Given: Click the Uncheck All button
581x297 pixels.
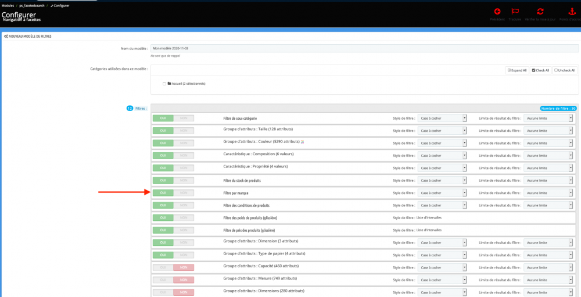Looking at the screenshot, I should pyautogui.click(x=565, y=70).
